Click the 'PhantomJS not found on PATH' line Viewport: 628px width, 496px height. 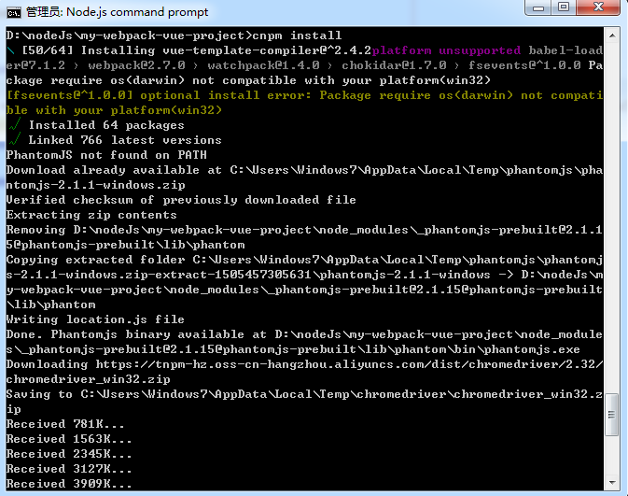[x=106, y=155]
